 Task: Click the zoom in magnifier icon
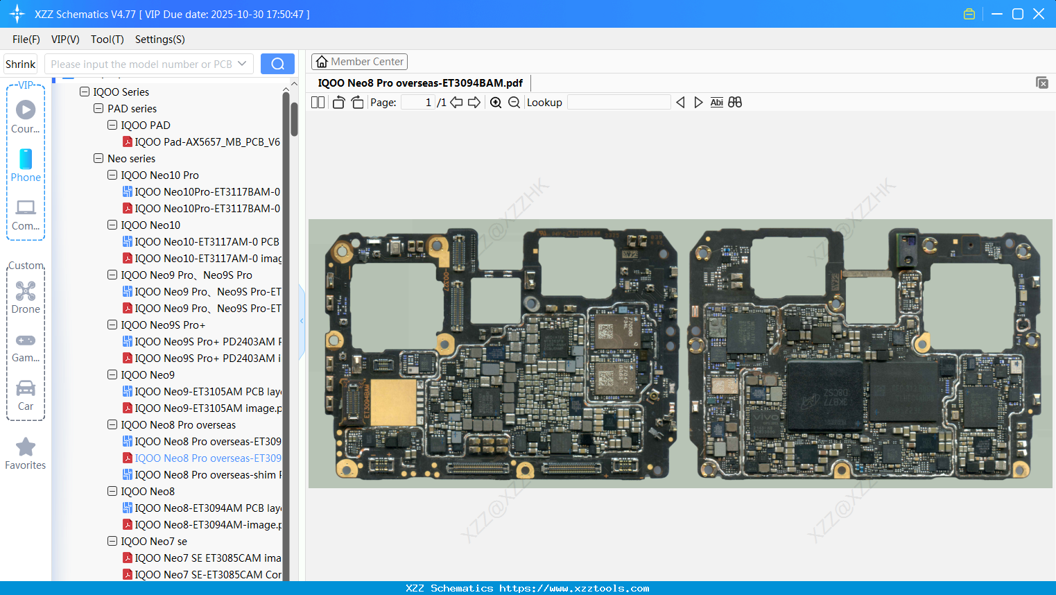click(496, 103)
